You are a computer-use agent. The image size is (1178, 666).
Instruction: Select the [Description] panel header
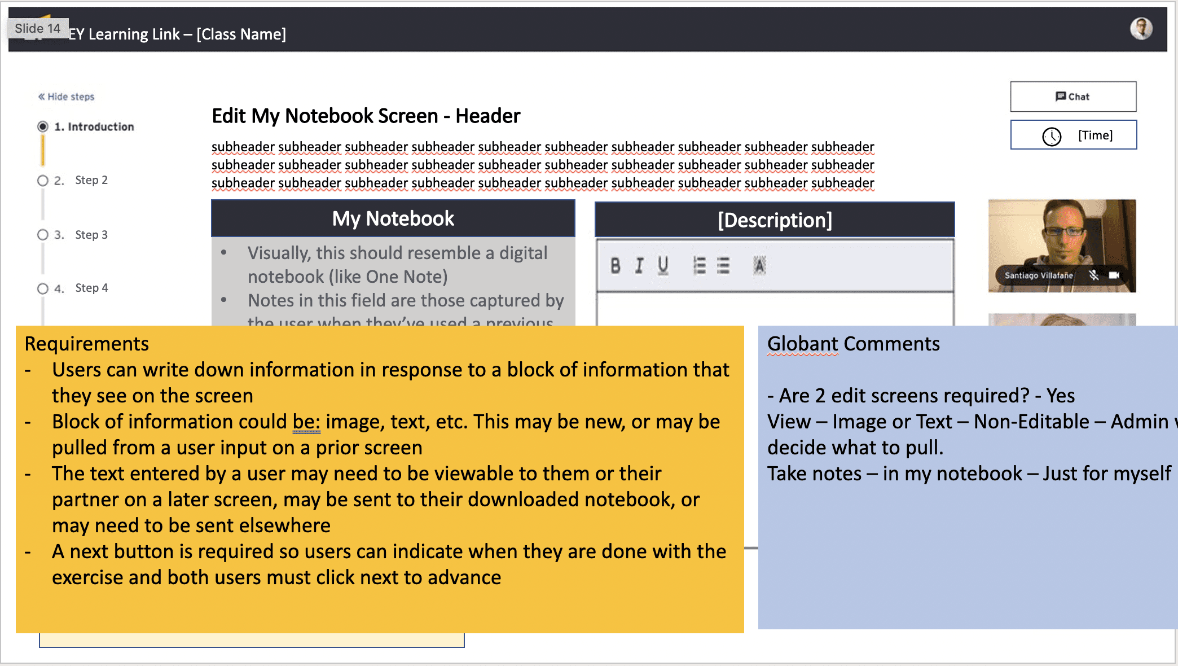point(774,220)
